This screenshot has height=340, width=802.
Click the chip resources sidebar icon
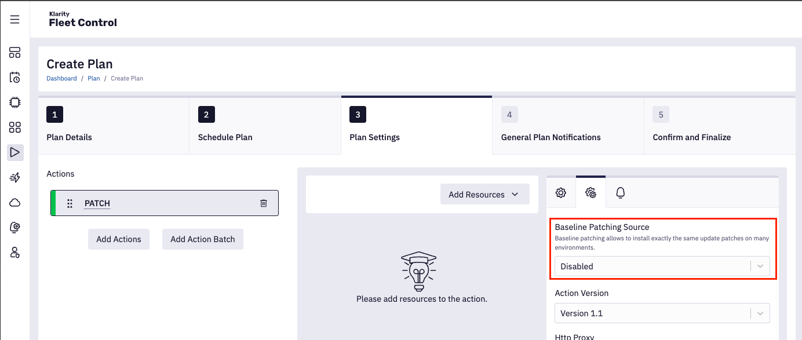(15, 103)
